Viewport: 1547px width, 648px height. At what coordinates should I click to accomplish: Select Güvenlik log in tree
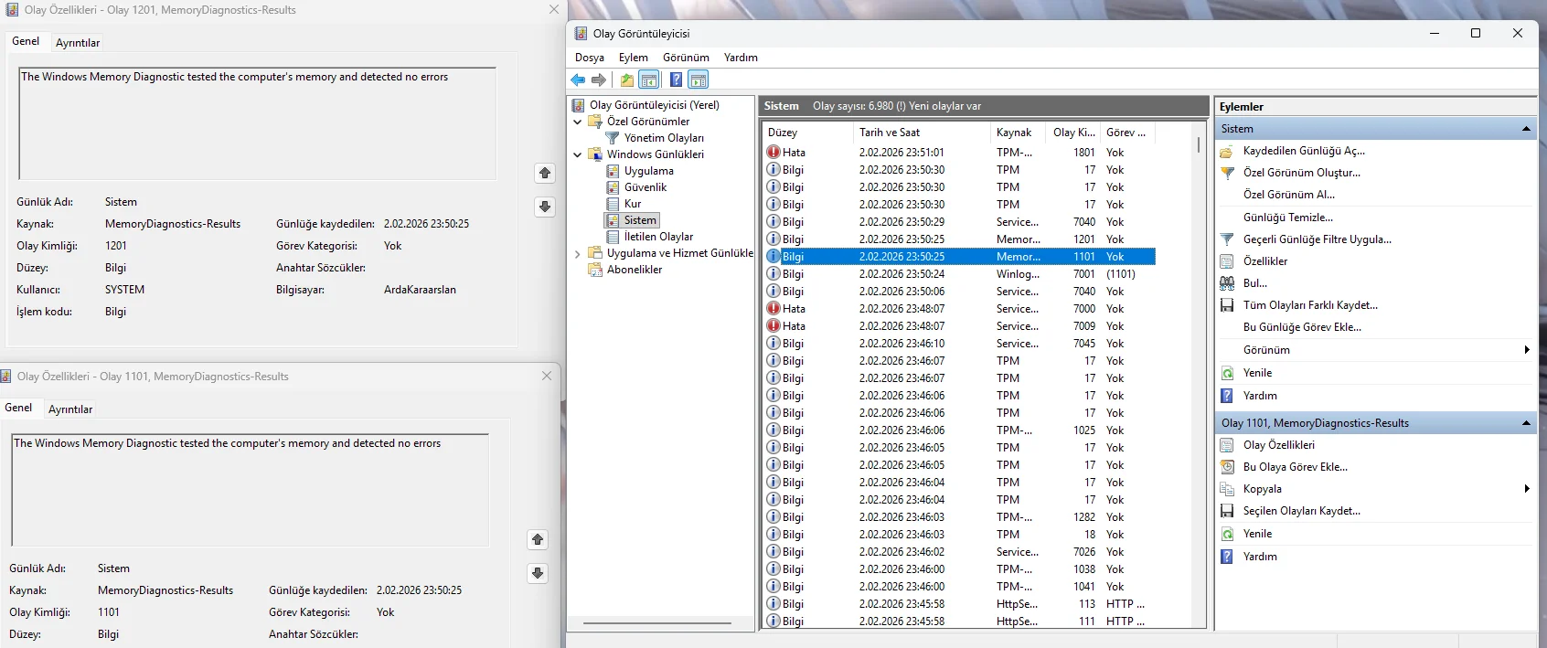pyautogui.click(x=645, y=187)
